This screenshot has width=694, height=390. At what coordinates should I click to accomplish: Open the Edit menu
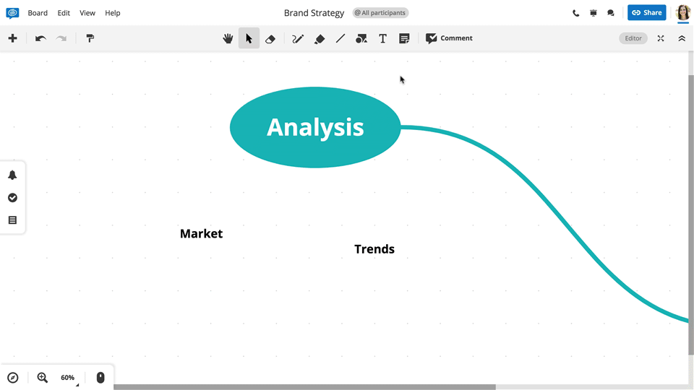click(64, 13)
